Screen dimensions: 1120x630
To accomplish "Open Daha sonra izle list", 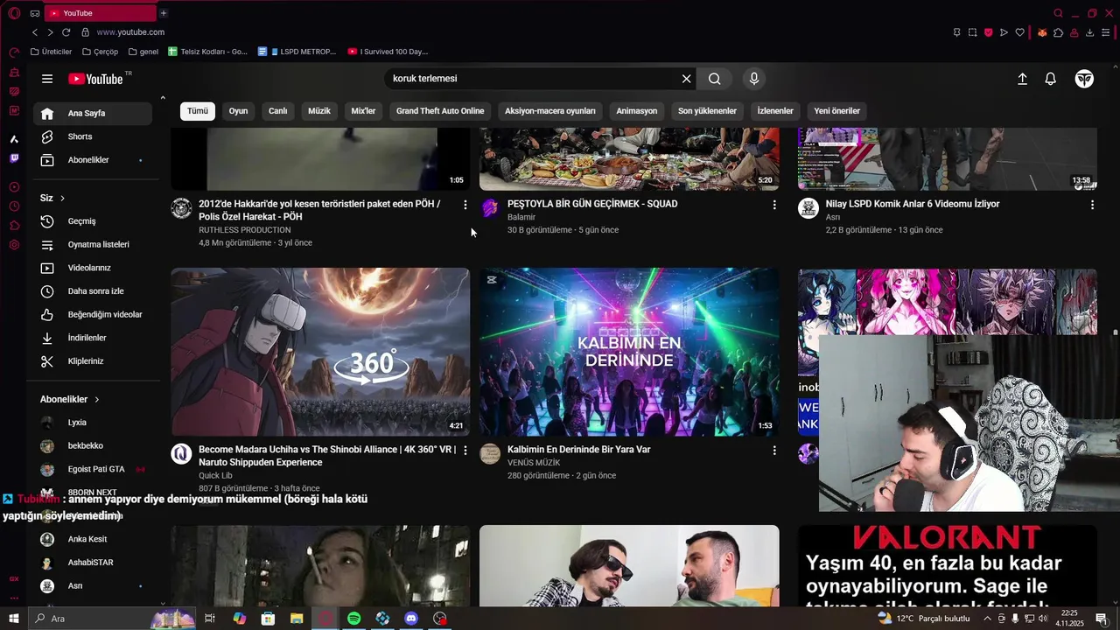I will pos(93,291).
